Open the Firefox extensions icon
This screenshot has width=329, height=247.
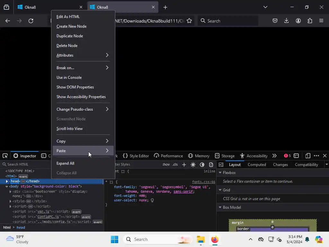[x=310, y=21]
